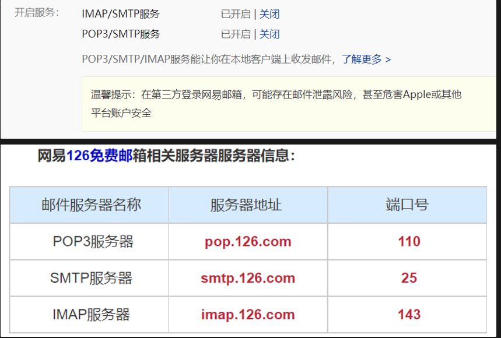Click port number 25

click(409, 278)
